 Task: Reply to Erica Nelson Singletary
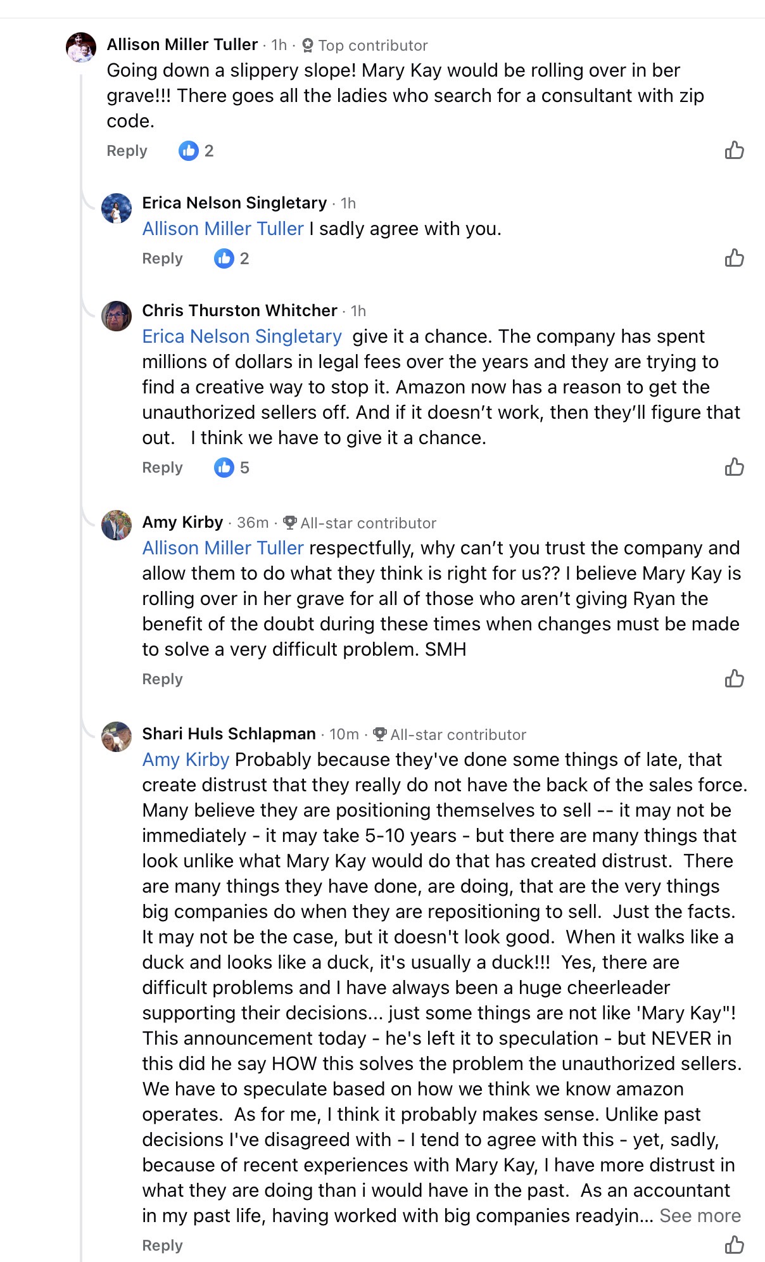(162, 258)
